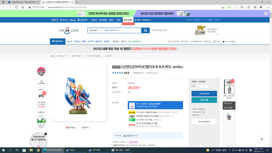Open the 네이버페이 적립 details arrow
Image resolution: width=272 pixels, height=153 pixels.
(x=161, y=120)
